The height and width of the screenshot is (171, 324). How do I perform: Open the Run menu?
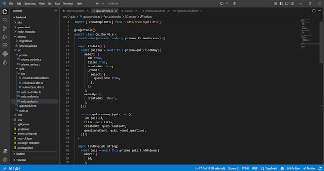pos(58,3)
